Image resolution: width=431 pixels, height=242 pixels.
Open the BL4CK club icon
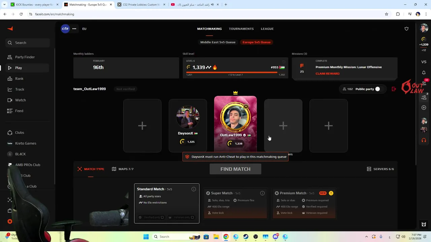[x=10, y=154]
